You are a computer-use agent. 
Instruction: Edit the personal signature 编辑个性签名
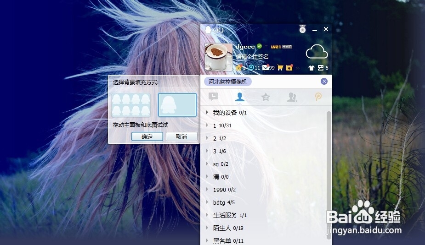[x=252, y=56]
